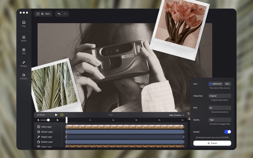This screenshot has width=253, height=158.
Task: Click the 'Smooth animations' hint text
Action: pyautogui.click(x=220, y=112)
